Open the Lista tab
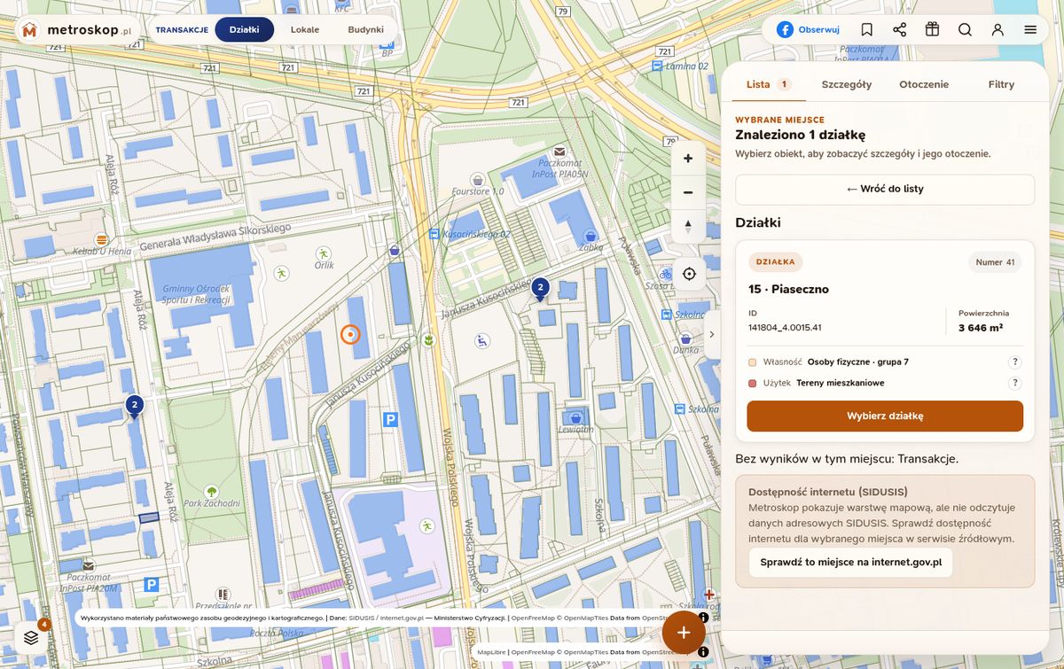The width and height of the screenshot is (1064, 669). pyautogui.click(x=768, y=84)
